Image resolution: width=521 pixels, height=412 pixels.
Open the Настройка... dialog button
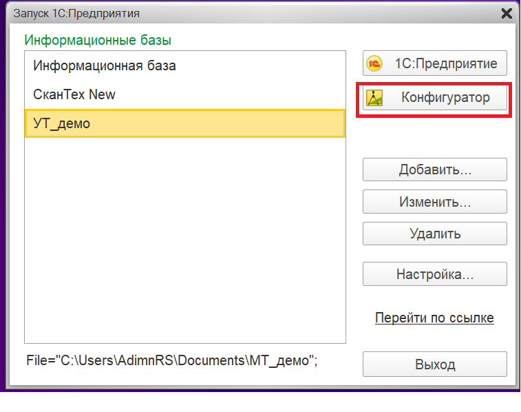click(434, 274)
